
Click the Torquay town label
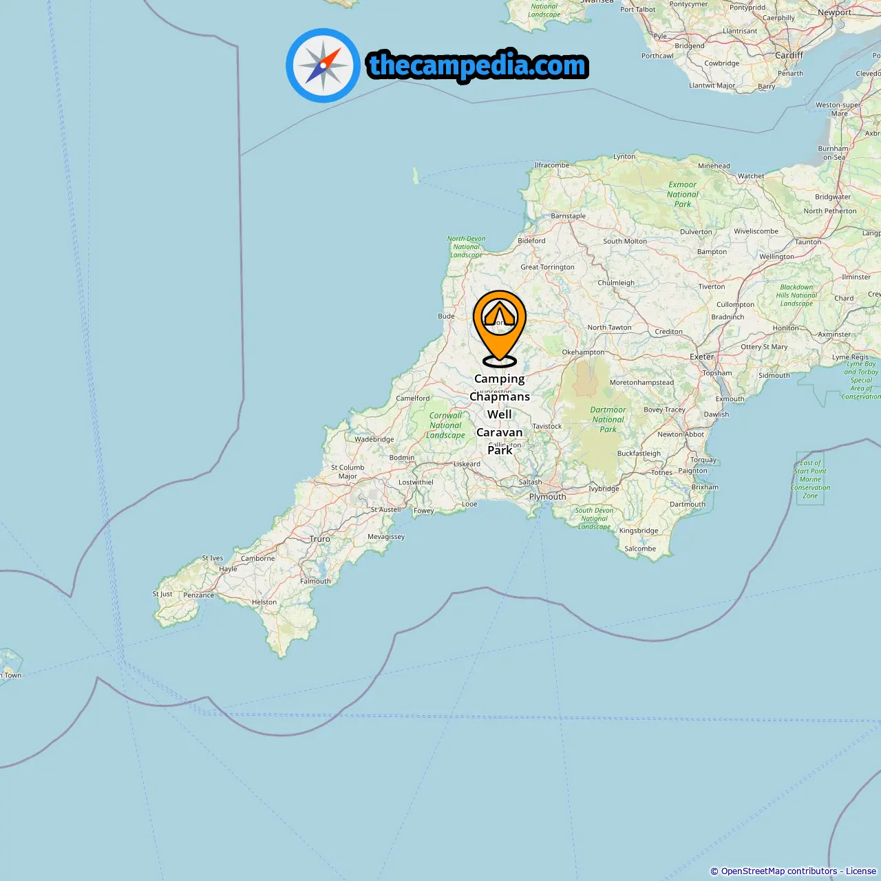tap(703, 460)
